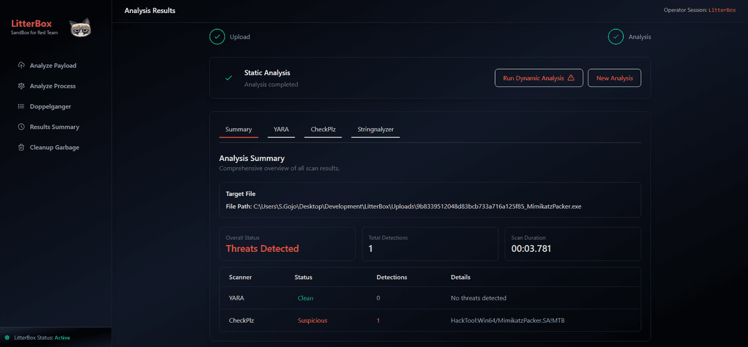Screen dimensions: 748x347
Task: Click the Analyze Process scales icon
Action: click(x=21, y=86)
